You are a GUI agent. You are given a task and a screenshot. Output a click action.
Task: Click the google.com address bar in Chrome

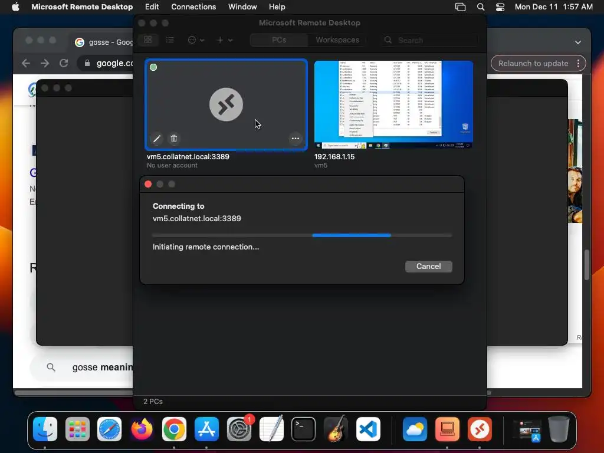105,63
